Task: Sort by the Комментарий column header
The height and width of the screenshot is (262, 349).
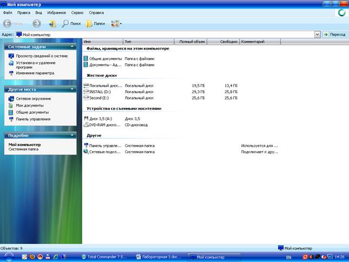Action: [260, 42]
